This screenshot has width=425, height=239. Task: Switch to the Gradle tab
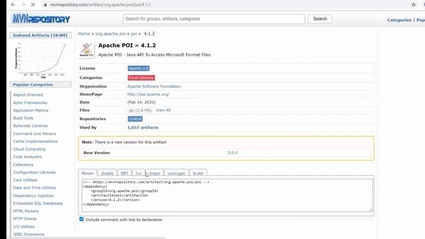[x=107, y=173]
